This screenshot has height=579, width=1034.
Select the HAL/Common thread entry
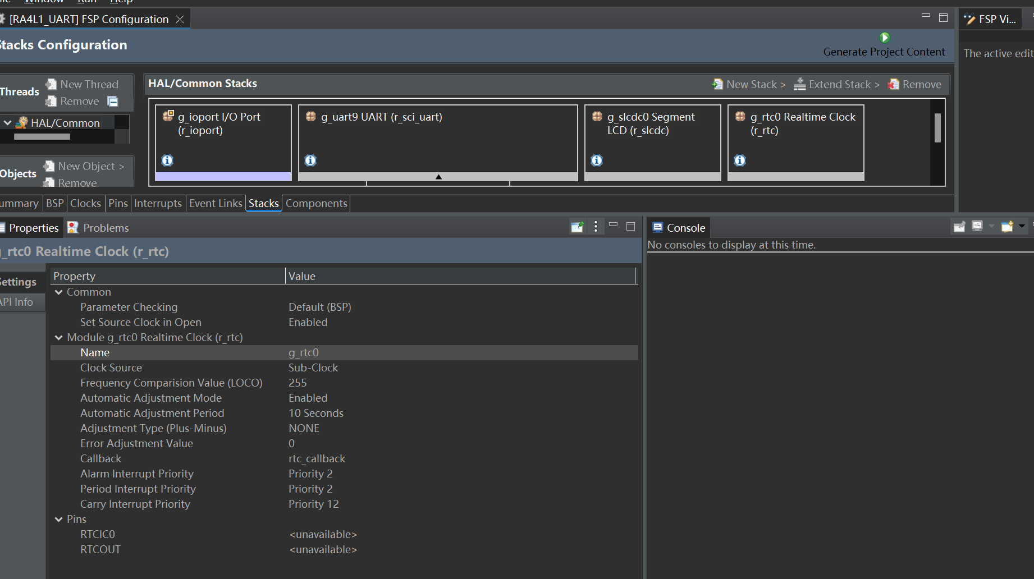(x=59, y=123)
